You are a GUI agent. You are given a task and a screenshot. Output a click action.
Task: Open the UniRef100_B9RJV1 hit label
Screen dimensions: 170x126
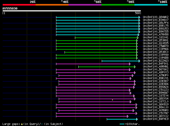coord(156,78)
